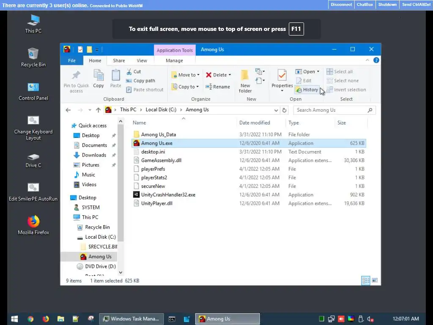Screen dimensions: 433x325
Task: Refresh the Among Us folder view
Action: coord(284,110)
